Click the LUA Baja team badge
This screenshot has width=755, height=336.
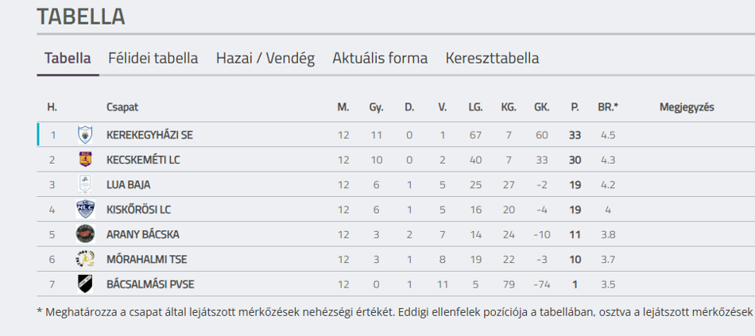[85, 184]
